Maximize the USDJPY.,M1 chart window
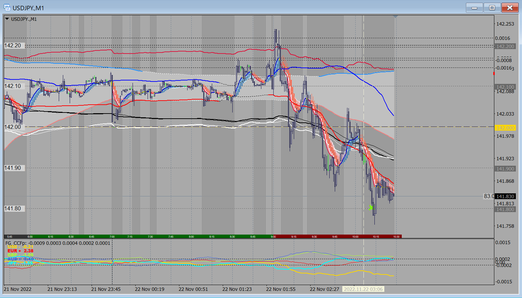522x298 pixels. (492, 8)
